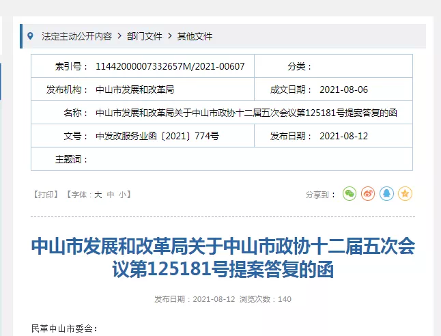Share to QQ via blue penguin icon

click(386, 194)
